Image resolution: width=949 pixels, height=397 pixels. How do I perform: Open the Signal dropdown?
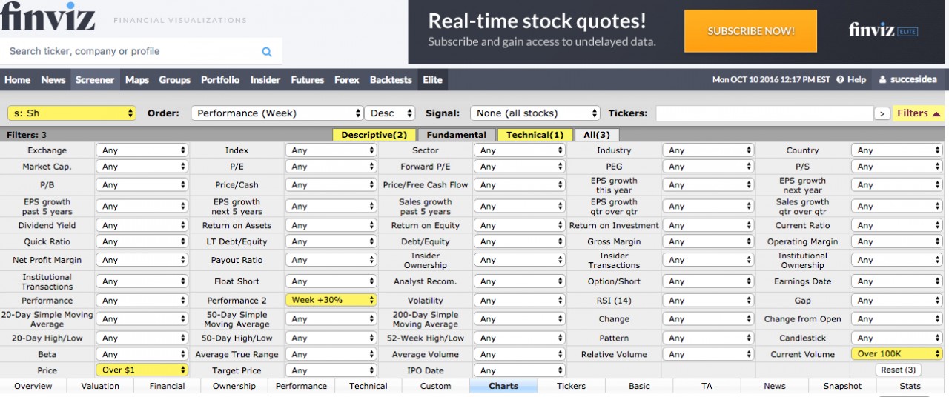(x=535, y=113)
